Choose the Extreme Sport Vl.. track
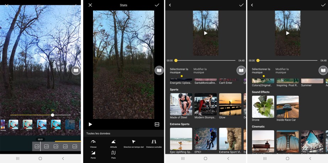The height and width of the screenshot is (163, 328). [230, 141]
